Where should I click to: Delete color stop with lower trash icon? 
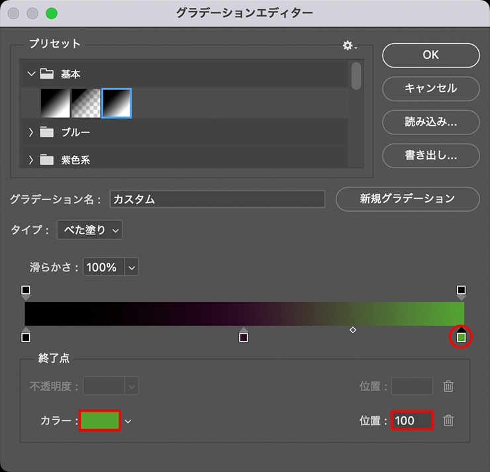click(448, 420)
